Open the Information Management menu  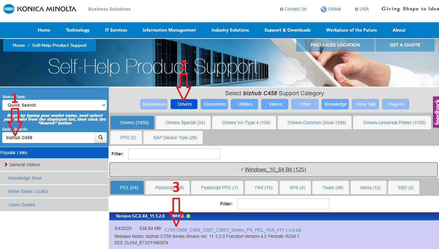(x=169, y=30)
